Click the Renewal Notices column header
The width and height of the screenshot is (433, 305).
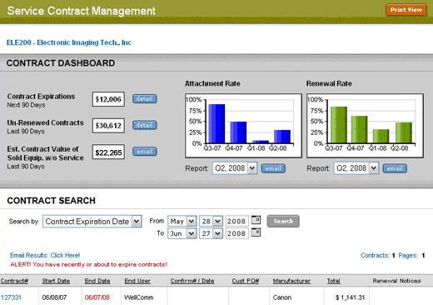[x=396, y=281]
